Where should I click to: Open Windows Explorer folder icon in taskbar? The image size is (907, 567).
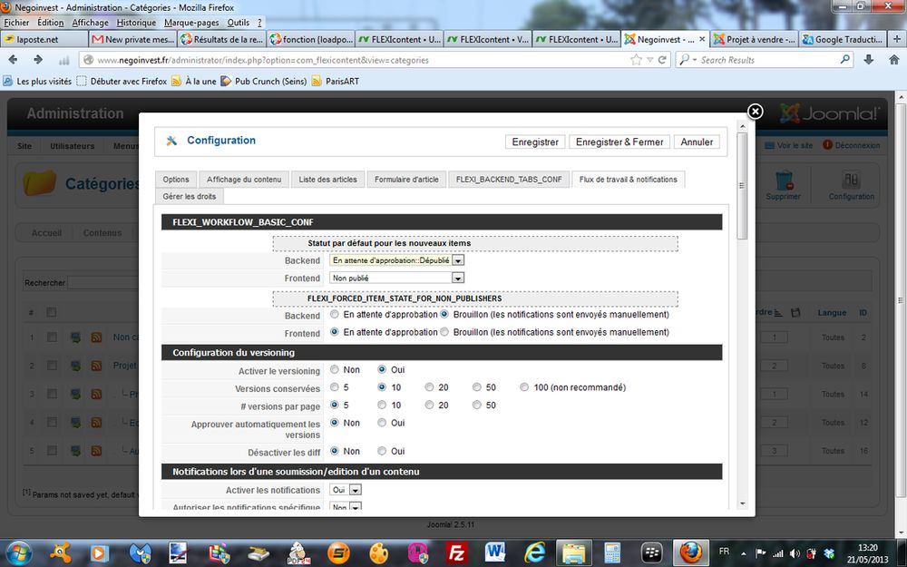click(574, 553)
